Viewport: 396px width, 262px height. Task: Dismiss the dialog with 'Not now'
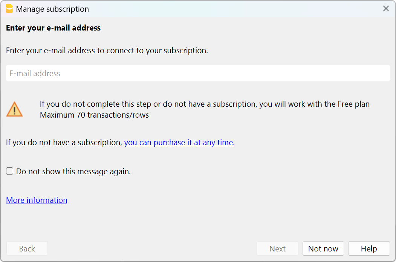[323, 248]
